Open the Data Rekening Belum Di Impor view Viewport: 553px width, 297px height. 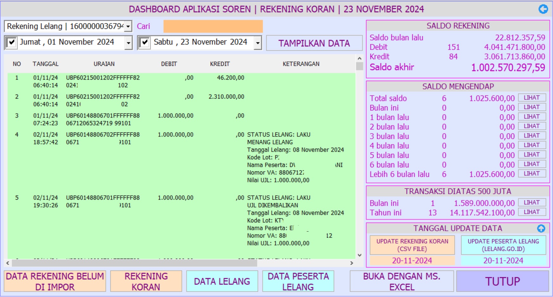tap(55, 281)
